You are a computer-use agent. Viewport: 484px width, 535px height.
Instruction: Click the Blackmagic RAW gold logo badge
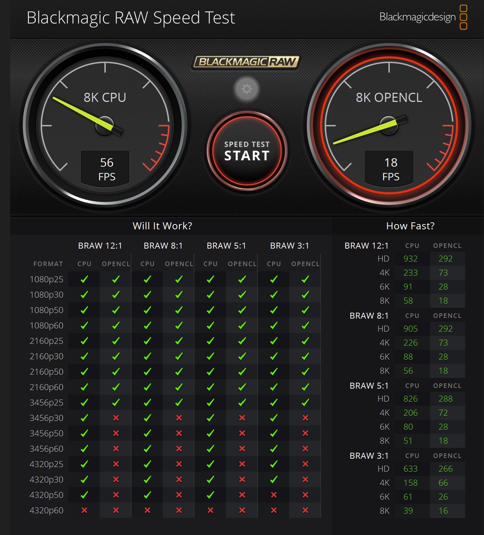click(x=246, y=62)
